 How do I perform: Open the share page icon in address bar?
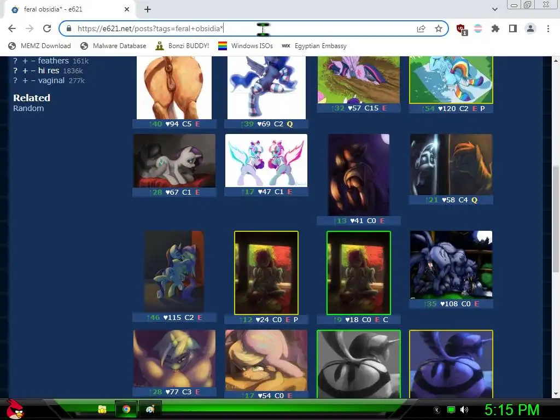pos(421,29)
